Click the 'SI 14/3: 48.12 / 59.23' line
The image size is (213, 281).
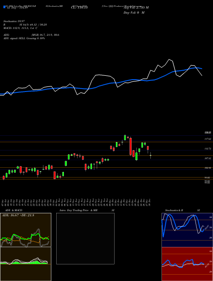[x=33, y=25]
